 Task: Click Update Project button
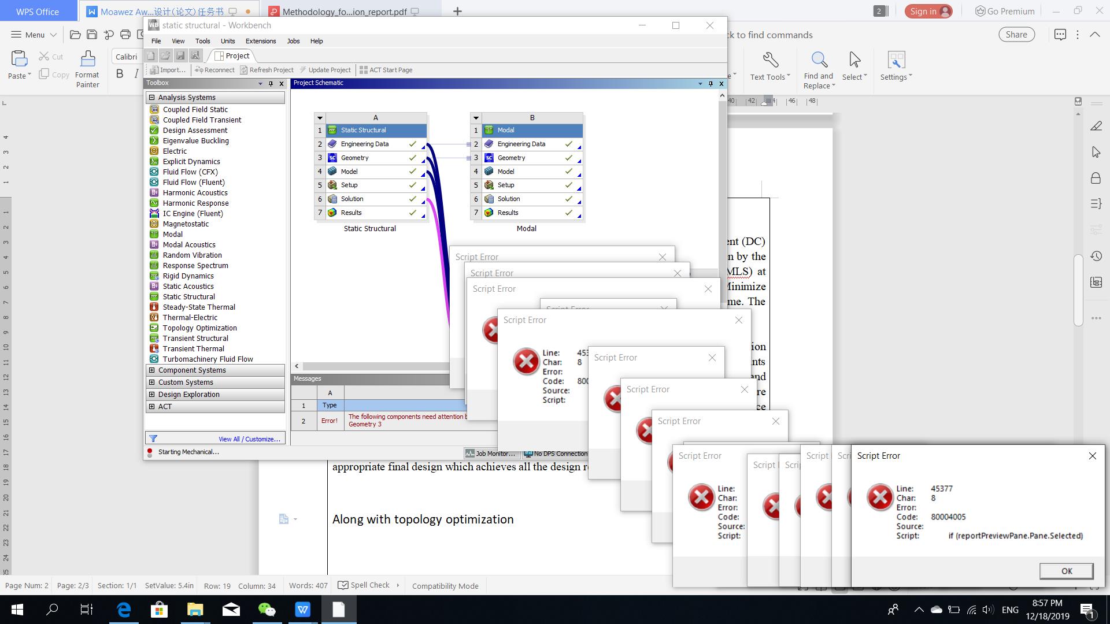point(325,70)
